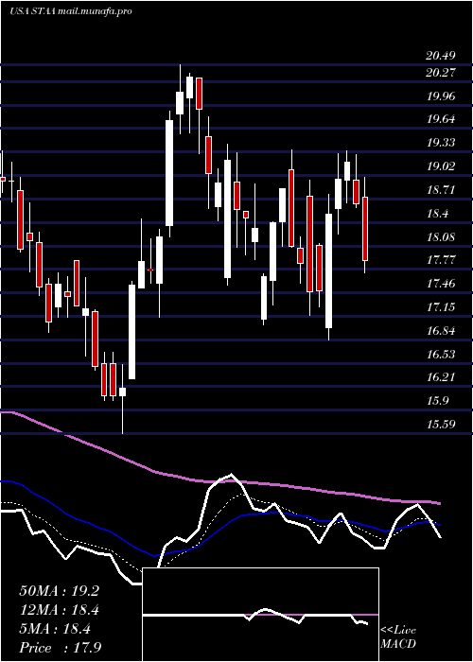The width and height of the screenshot is (473, 662).
Task: Click the 16.84 price label
Action: tap(441, 331)
